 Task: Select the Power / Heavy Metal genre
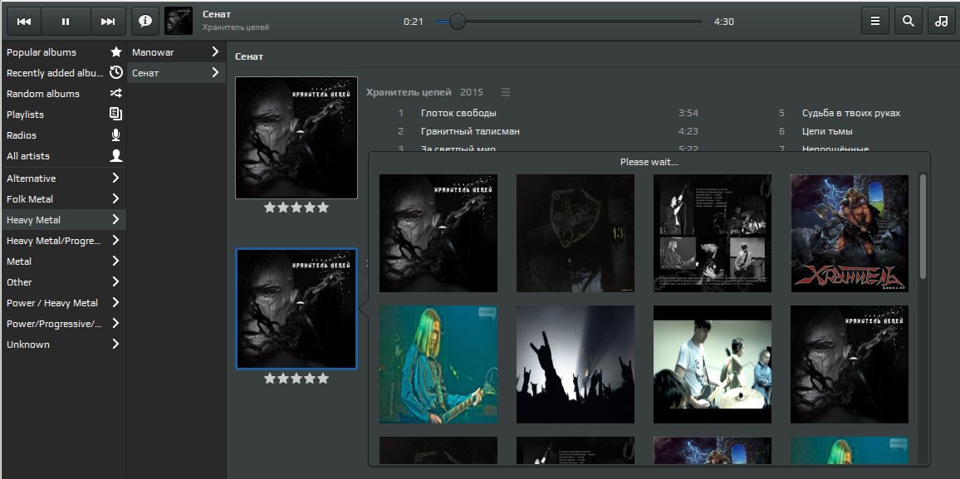pos(64,303)
